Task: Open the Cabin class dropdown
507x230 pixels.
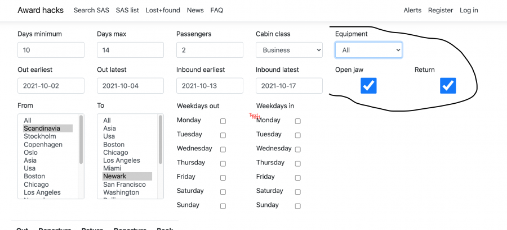Action: pos(289,50)
